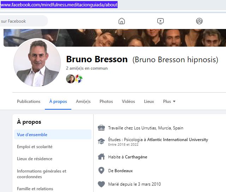Open the group cover photo
This screenshot has width=226, height=192.
tap(115, 38)
